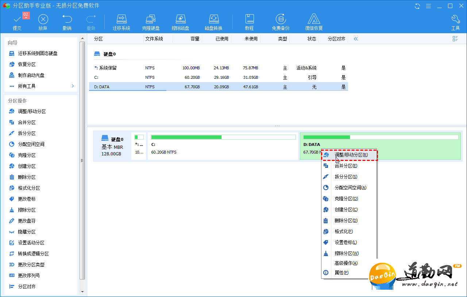Click the 放弃 (Discard) toolbar icon
467x297 pixels.
(43, 23)
